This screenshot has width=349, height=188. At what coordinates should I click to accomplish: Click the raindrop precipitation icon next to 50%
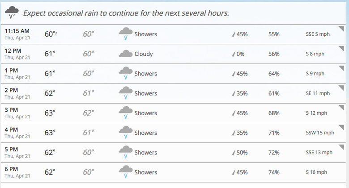pyautogui.click(x=234, y=152)
